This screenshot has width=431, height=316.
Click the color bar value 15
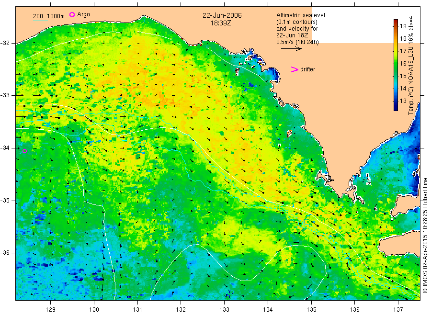click(x=403, y=76)
